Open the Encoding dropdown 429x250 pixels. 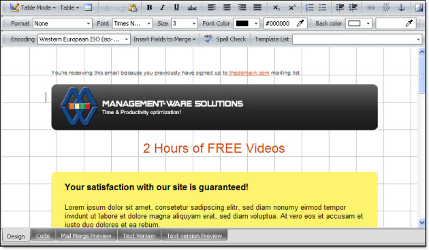pos(84,39)
